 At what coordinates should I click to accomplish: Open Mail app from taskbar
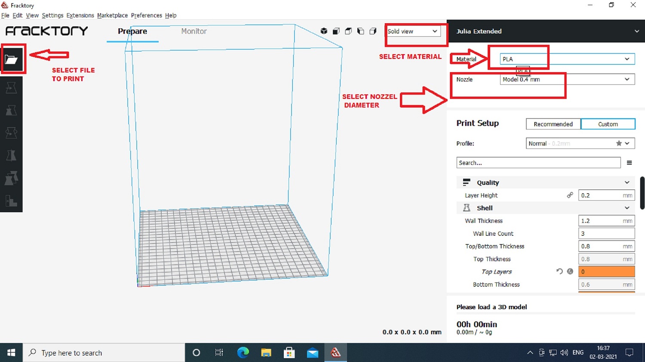click(x=313, y=353)
